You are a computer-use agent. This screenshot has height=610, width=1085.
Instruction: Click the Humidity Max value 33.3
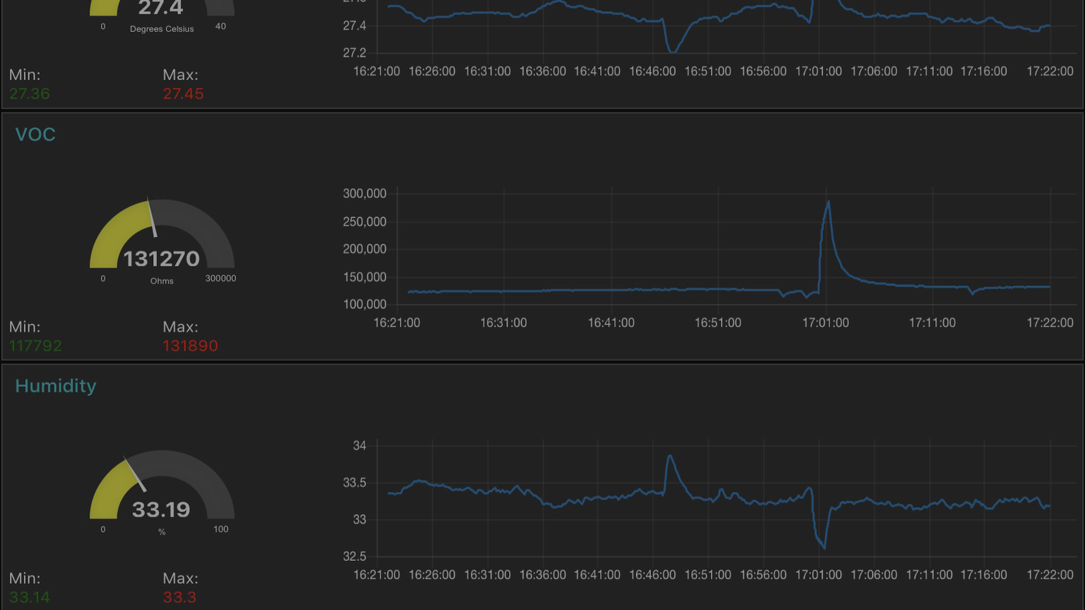180,597
